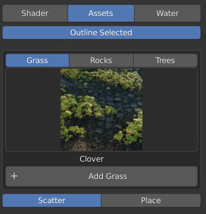This screenshot has height=214, width=206.
Task: Select the Grass asset category
Action: [37, 61]
